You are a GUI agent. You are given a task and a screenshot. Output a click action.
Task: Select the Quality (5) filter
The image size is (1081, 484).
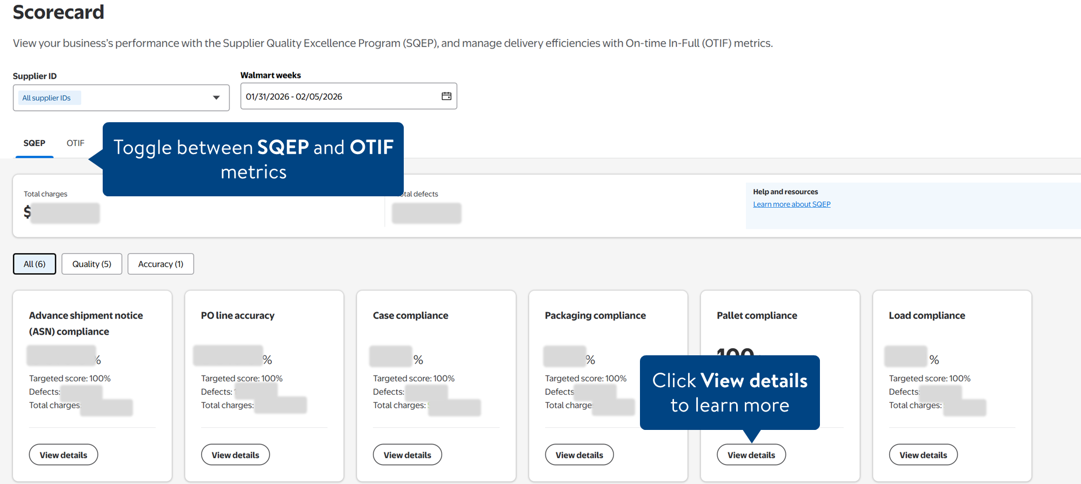(92, 264)
